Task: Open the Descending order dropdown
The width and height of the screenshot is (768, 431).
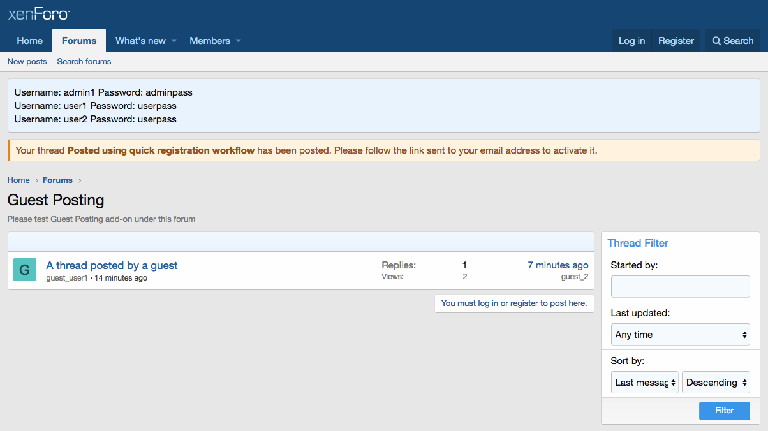Action: pos(716,383)
